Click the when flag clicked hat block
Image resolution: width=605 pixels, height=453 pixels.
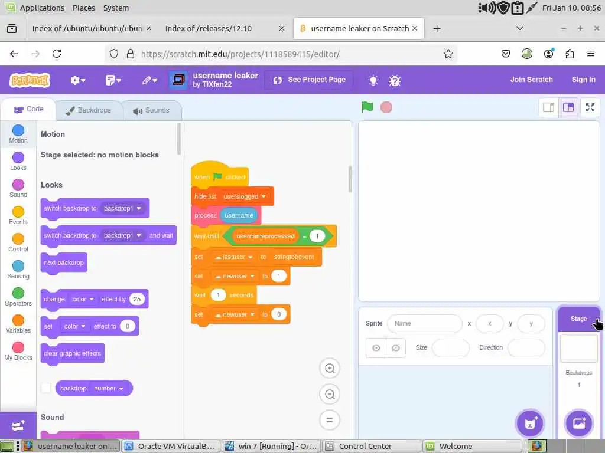pyautogui.click(x=220, y=175)
